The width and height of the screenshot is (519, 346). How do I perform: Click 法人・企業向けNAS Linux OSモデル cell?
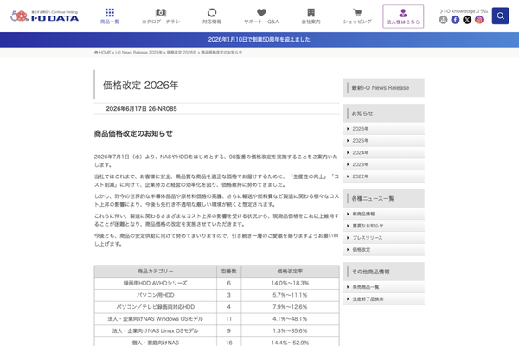click(156, 330)
